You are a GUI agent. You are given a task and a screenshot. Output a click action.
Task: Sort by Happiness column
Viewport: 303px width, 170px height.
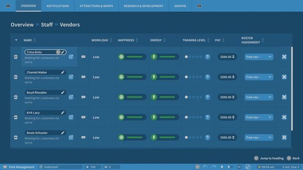pyautogui.click(x=128, y=40)
